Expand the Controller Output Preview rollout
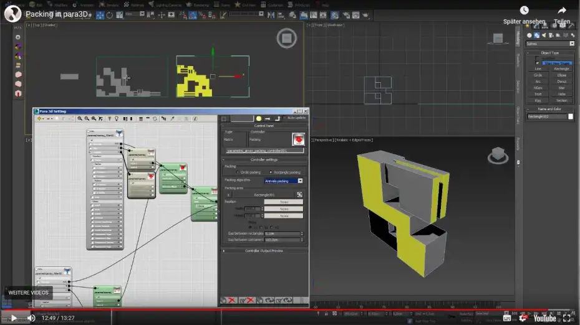Viewport: 580px width, 325px height. 264,251
